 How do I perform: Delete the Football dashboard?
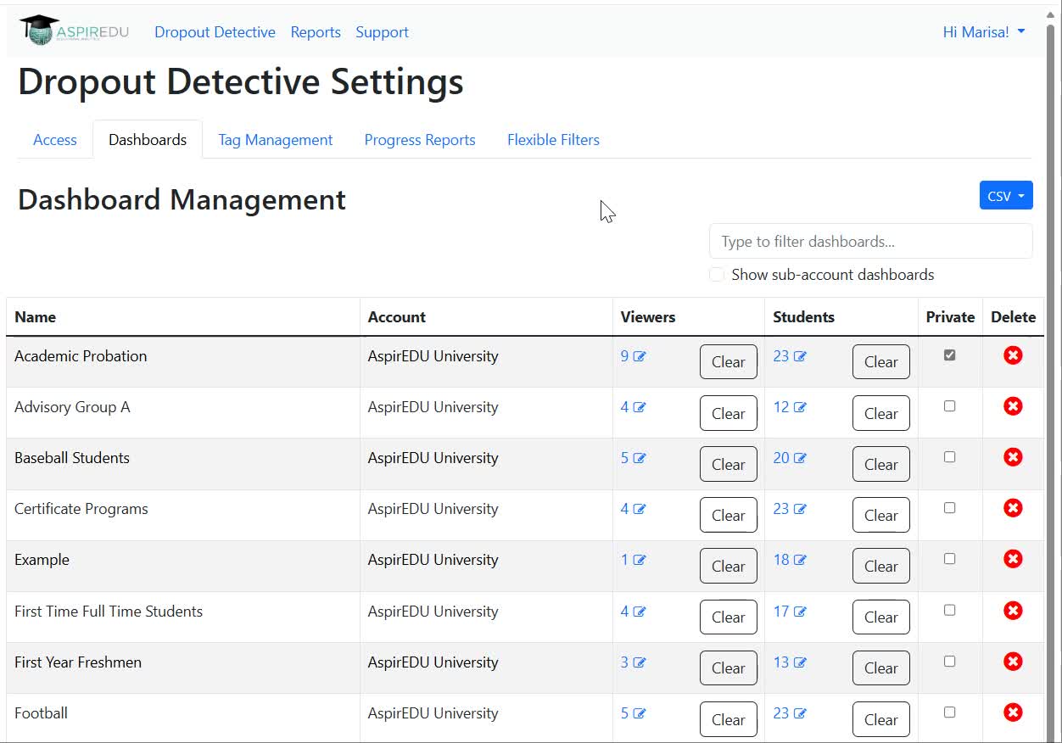(1013, 712)
